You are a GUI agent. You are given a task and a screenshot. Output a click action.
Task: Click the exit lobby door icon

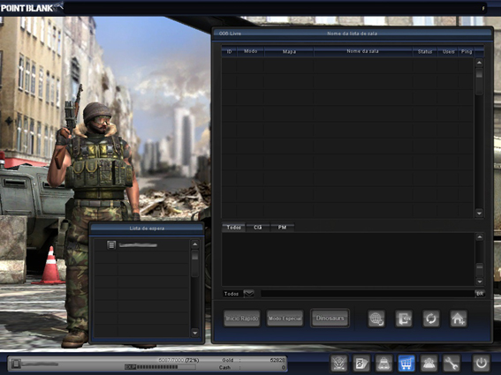pos(404,319)
